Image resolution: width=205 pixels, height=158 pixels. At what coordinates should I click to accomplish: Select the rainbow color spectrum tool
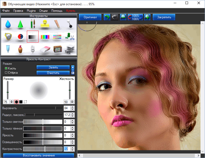[x=45, y=37]
